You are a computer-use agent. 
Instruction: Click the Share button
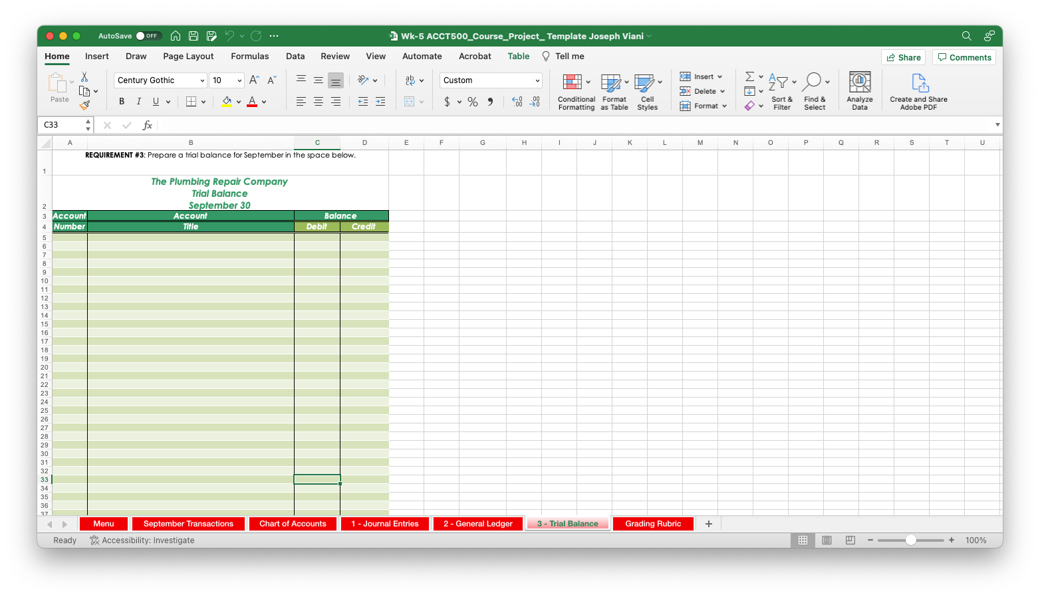coord(903,57)
